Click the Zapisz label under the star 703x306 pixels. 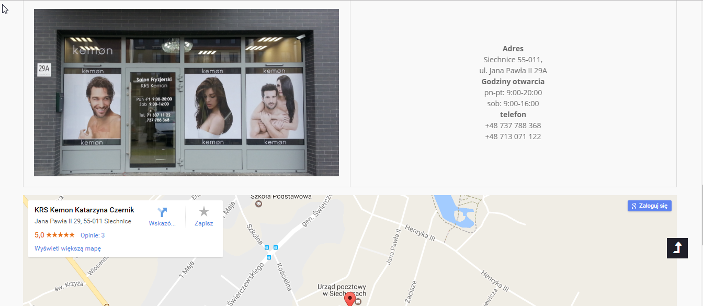tap(204, 223)
